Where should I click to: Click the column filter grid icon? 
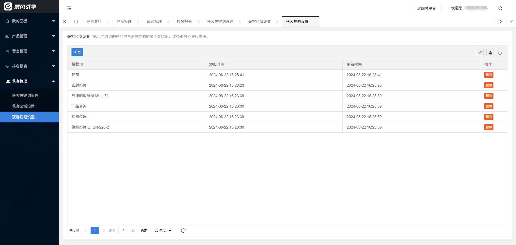480,53
